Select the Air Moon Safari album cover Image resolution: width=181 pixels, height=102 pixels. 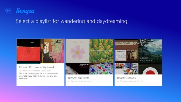pos(127,69)
